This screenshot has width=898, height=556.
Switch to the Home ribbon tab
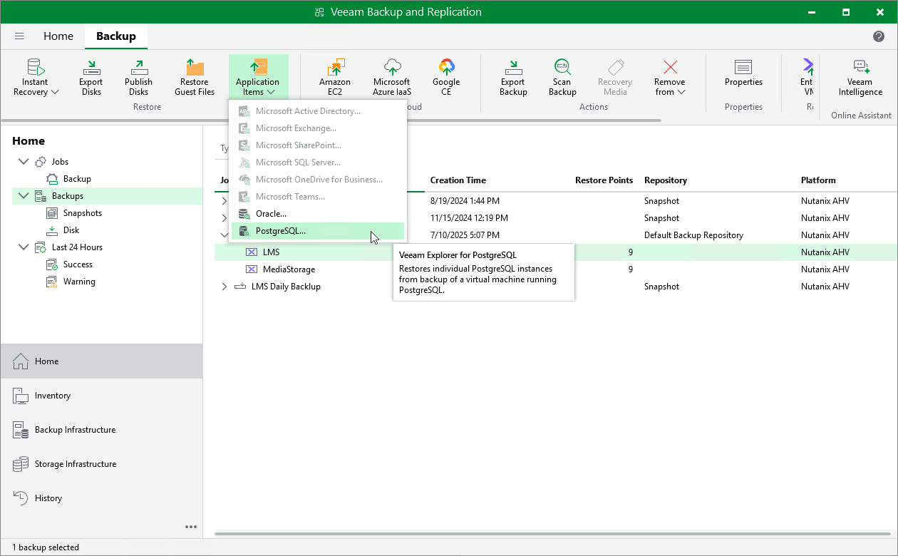[58, 36]
